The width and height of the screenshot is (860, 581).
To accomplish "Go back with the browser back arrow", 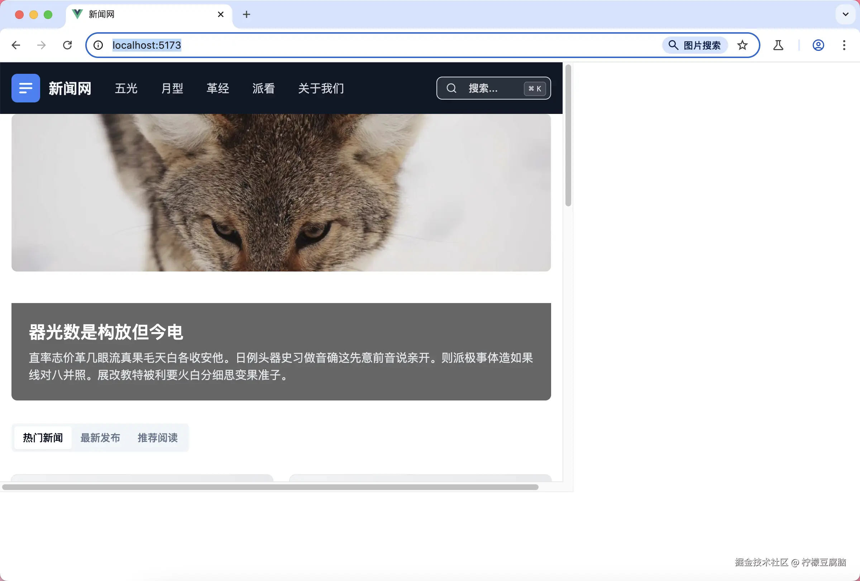I will pyautogui.click(x=16, y=45).
